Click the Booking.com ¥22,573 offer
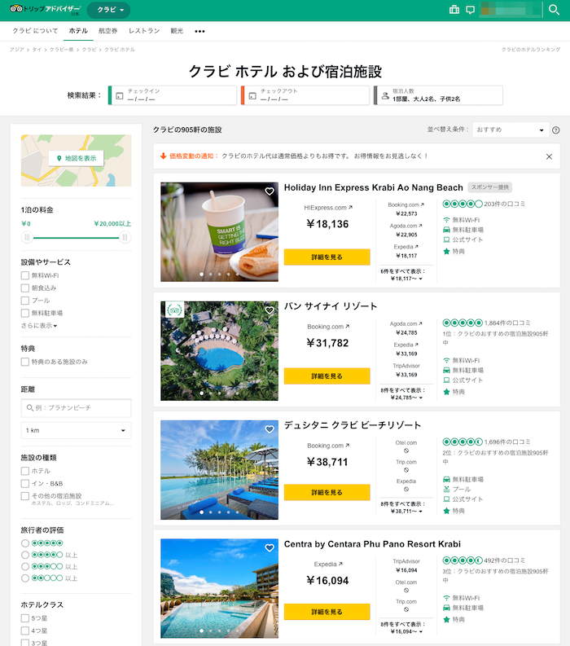 click(x=406, y=209)
